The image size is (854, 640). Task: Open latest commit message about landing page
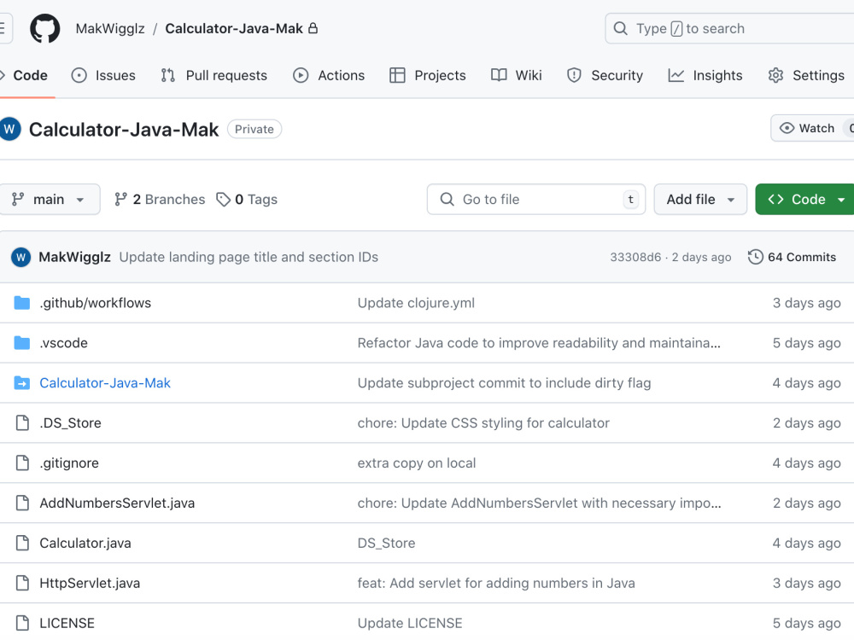[249, 257]
